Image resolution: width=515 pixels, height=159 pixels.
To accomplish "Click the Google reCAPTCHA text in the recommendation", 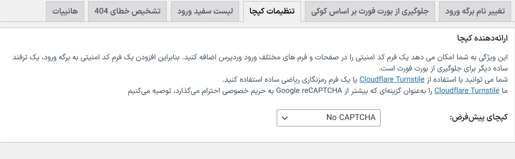I will pos(309,91).
